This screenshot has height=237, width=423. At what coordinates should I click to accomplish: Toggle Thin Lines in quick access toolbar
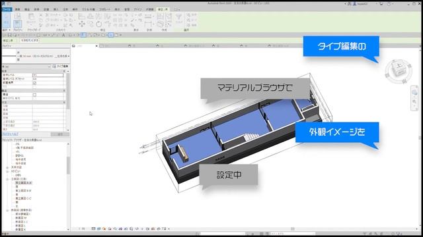pos(83,35)
